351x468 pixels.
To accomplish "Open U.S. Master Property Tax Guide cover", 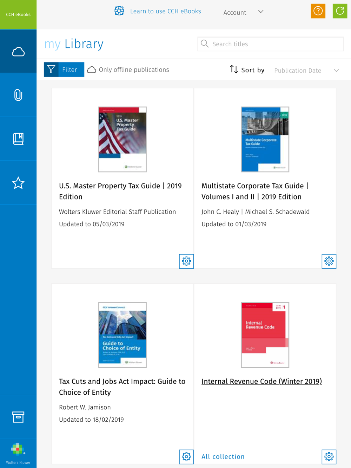I will 122,139.
